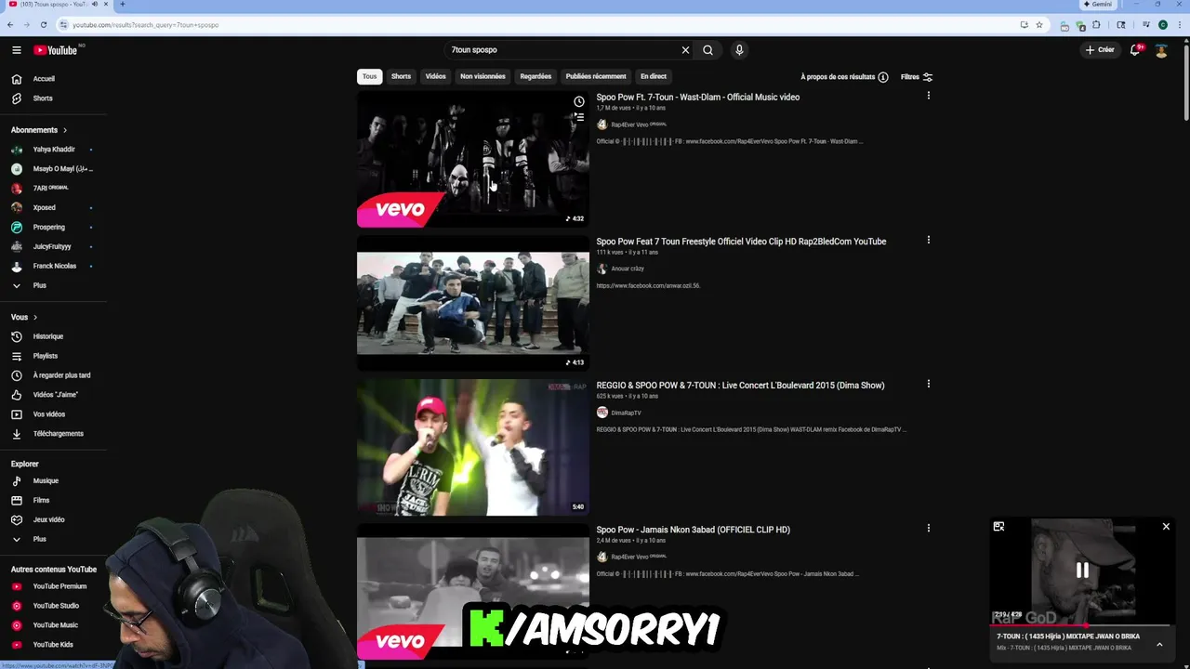
Task: Open YouTube Kids link
Action: pyautogui.click(x=54, y=645)
